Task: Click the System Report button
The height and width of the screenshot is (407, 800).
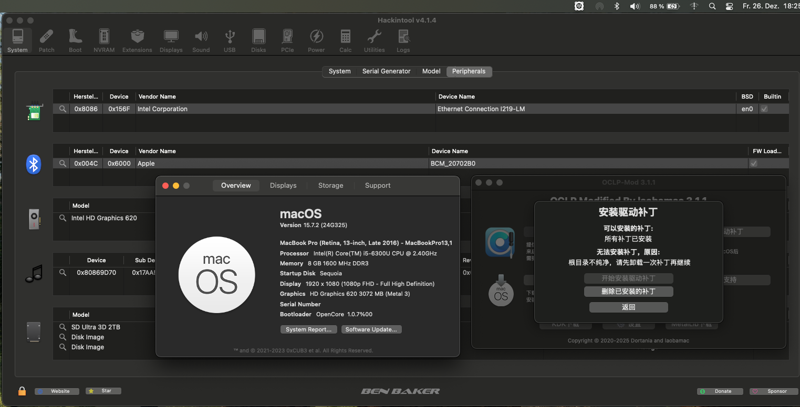Action: pos(308,329)
